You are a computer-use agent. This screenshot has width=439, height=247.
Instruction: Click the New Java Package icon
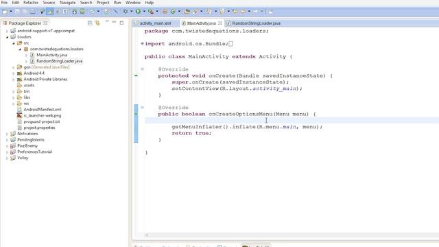pos(165,12)
